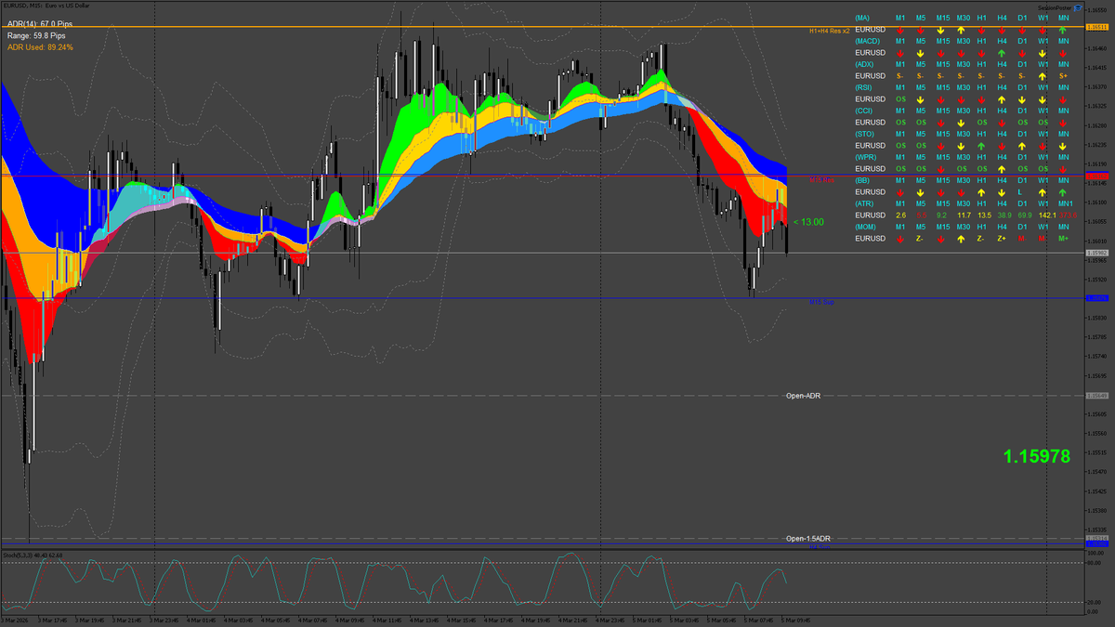Click the gray 1.15649 price tag on axis
The image size is (1115, 627).
pyautogui.click(x=1098, y=396)
